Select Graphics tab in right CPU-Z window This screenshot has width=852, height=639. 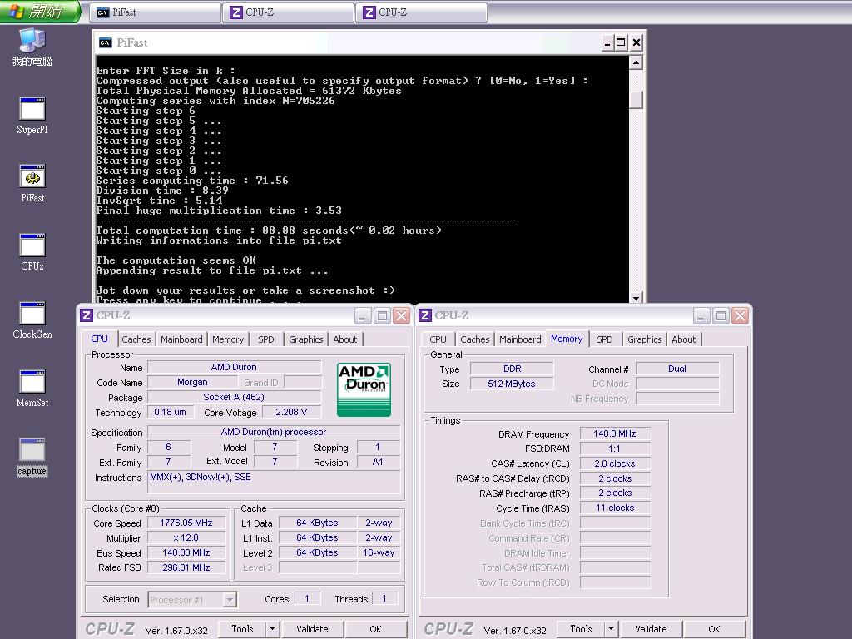coord(645,339)
